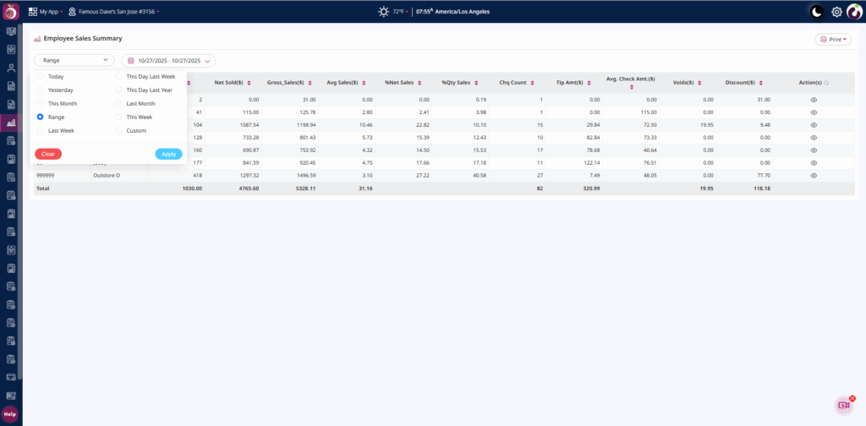Open the 10/27/2025 date range picker
The height and width of the screenshot is (426, 866).
(x=168, y=61)
